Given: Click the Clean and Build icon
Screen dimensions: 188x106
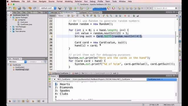Looking at the screenshot, I should pos(70,8).
